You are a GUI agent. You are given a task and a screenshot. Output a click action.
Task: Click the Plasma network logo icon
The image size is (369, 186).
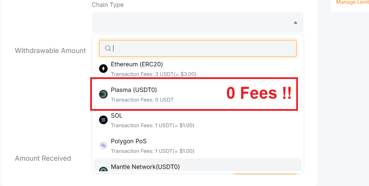pos(103,94)
